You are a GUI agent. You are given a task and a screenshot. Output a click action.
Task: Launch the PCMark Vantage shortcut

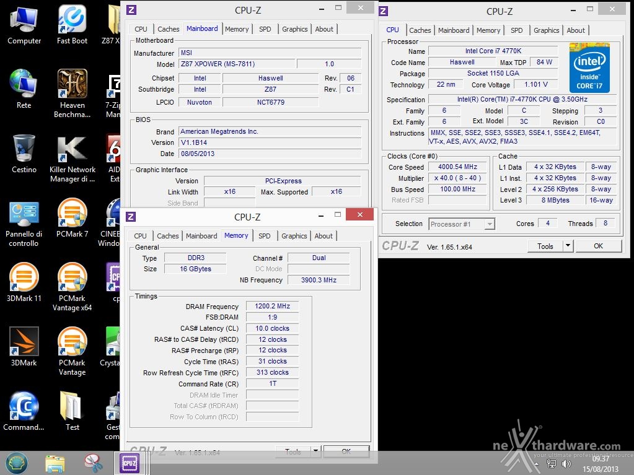click(x=72, y=351)
